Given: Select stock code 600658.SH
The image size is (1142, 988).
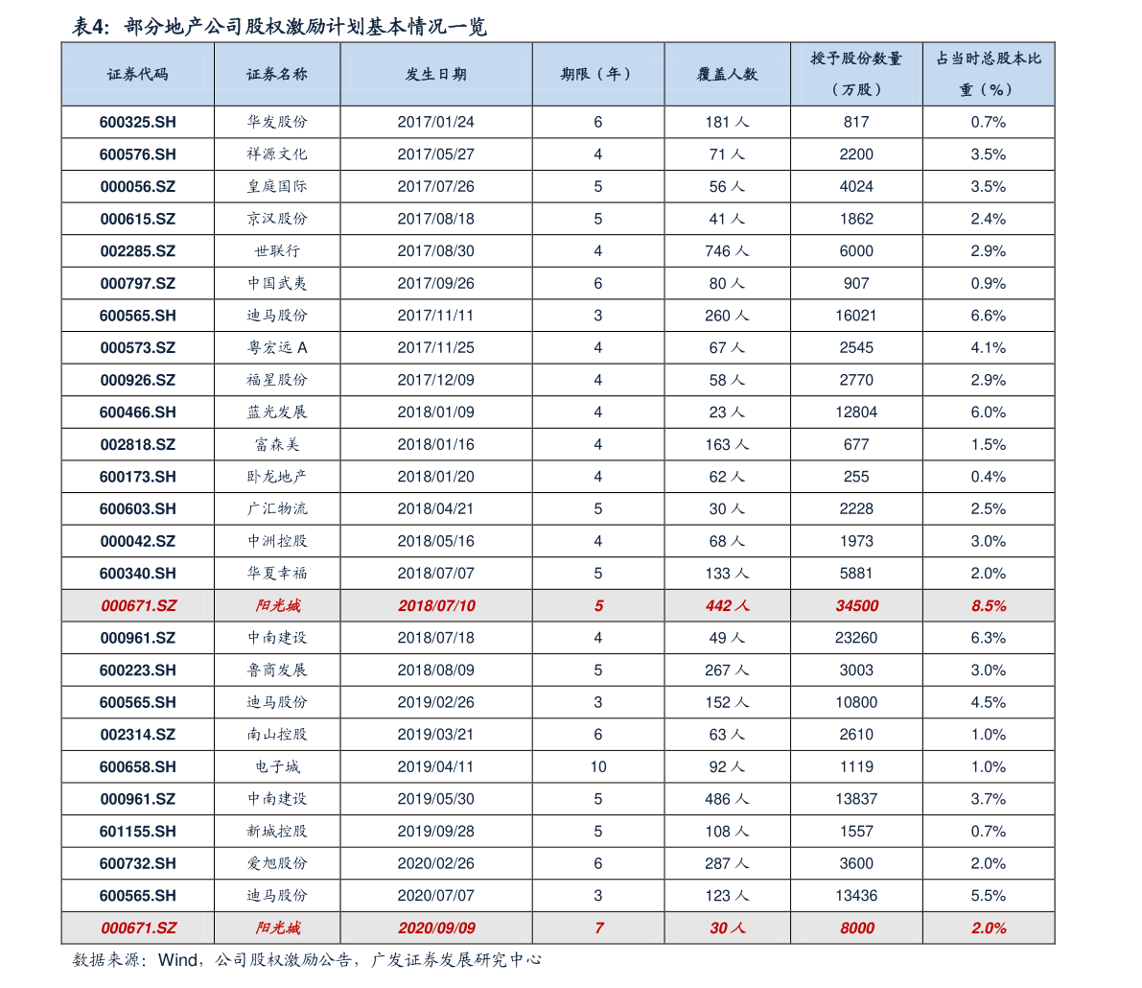Looking at the screenshot, I should click(138, 766).
